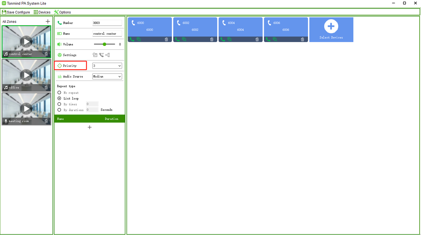
Task: Open the SIP phone settings icon
Action: pyautogui.click(x=101, y=55)
